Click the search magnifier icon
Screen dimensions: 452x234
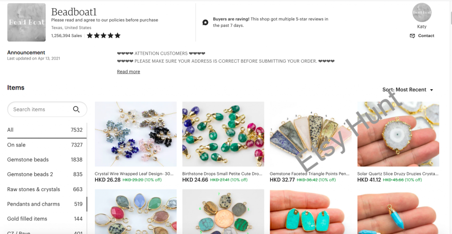point(76,109)
